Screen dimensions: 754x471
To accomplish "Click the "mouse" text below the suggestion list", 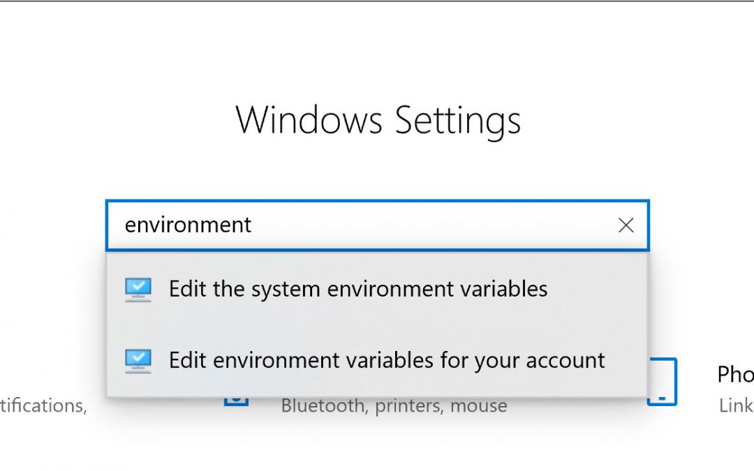I will click(478, 405).
